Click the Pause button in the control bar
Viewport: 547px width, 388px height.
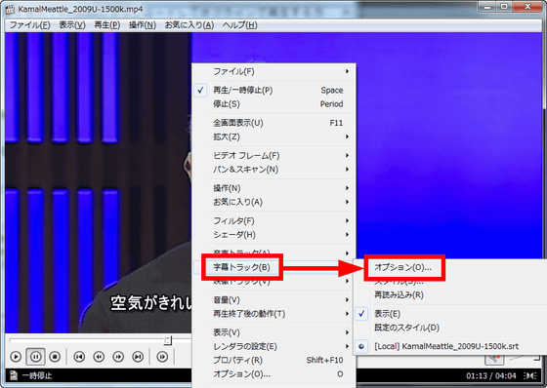35,357
